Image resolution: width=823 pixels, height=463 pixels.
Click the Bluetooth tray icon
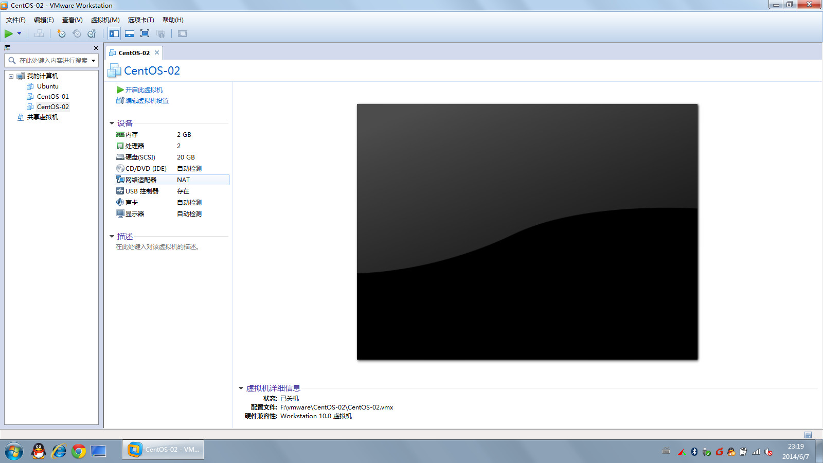694,452
